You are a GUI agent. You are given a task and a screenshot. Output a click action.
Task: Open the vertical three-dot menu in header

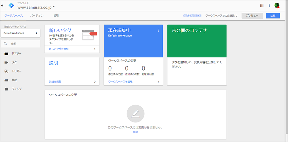[x=269, y=5]
